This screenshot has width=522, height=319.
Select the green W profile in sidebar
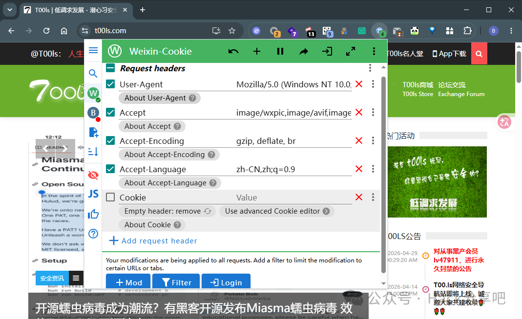94,94
